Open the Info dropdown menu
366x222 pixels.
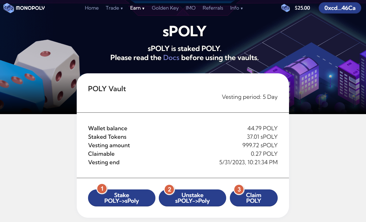236,8
